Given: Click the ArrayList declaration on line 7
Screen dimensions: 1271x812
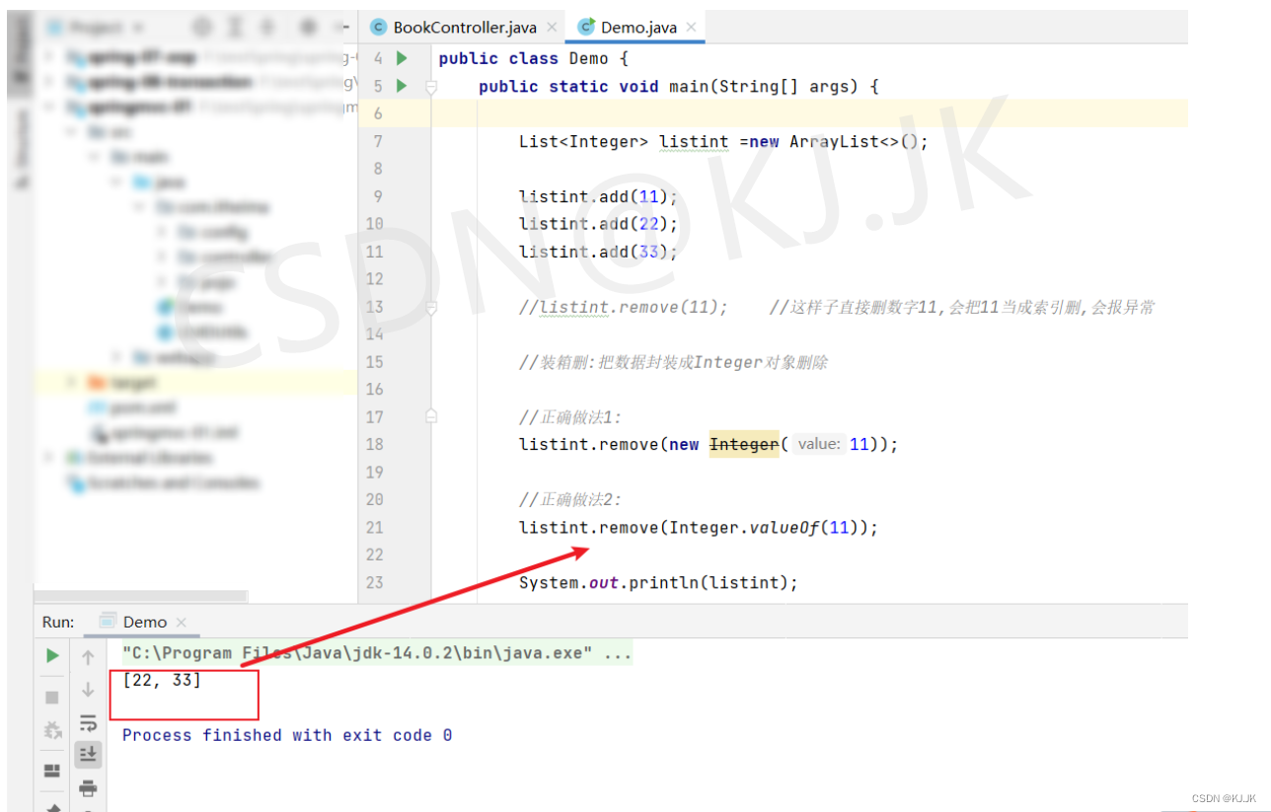Looking at the screenshot, I should click(723, 141).
